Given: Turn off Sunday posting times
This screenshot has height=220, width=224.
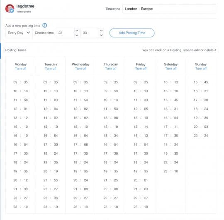Looking at the screenshot, I should click(201, 69).
